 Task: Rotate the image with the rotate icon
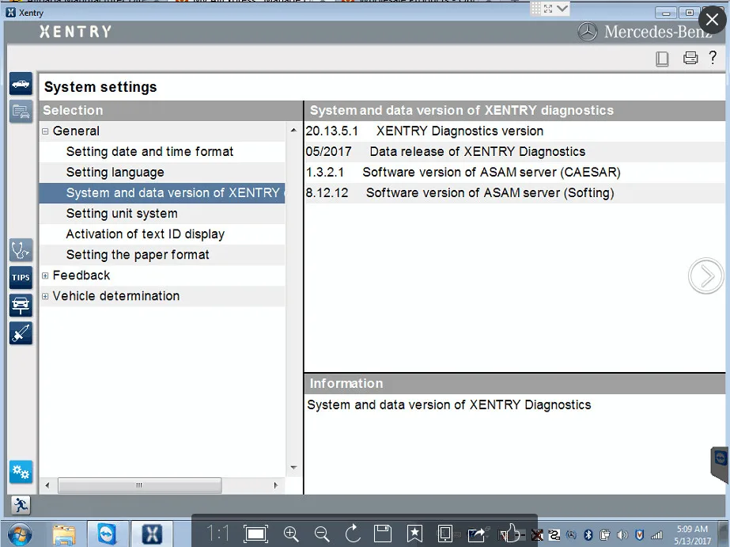(x=353, y=534)
